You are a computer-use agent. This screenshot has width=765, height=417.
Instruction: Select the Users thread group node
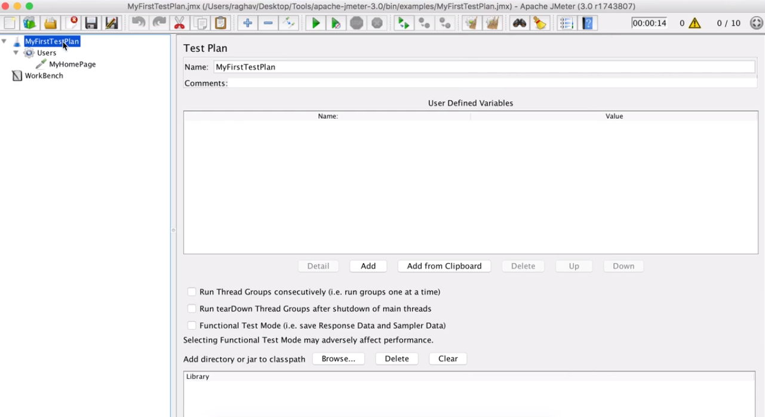47,53
